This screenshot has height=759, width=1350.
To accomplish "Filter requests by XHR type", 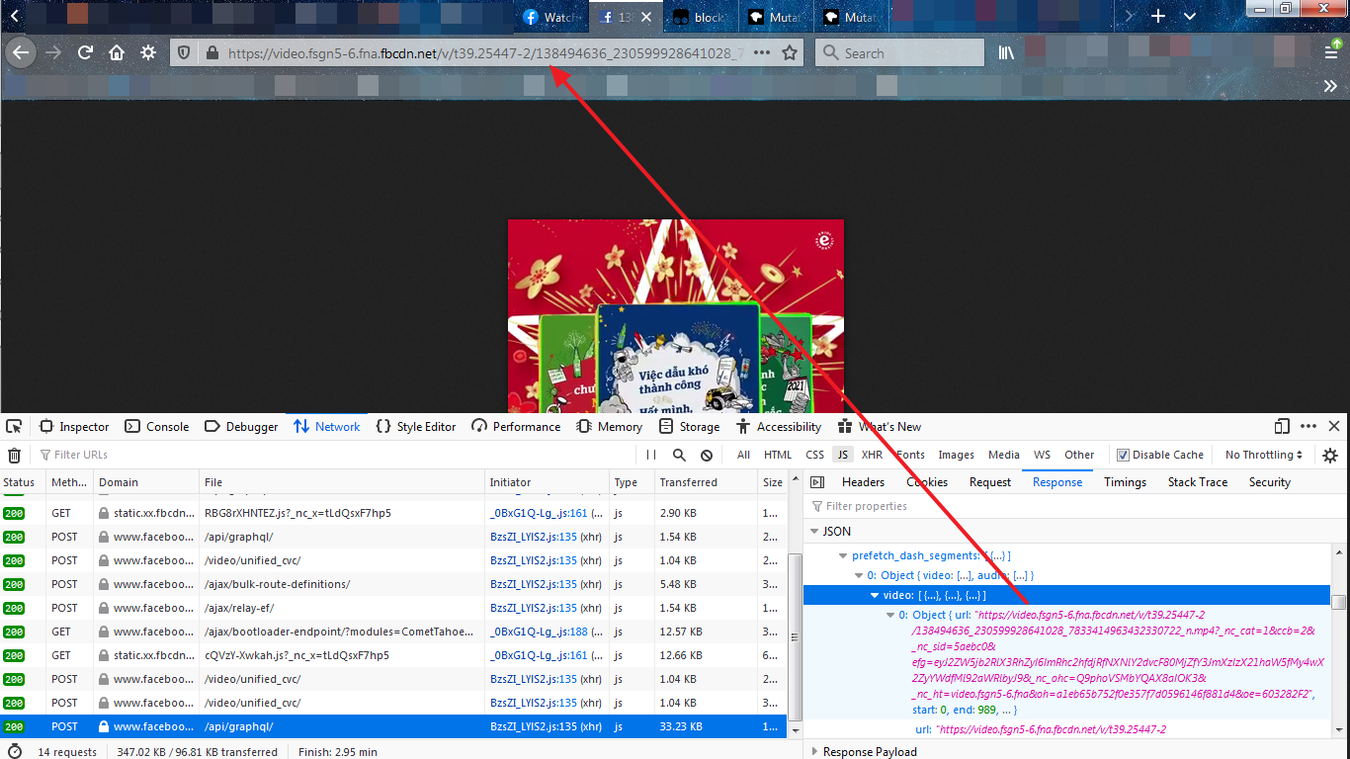I will (x=872, y=455).
